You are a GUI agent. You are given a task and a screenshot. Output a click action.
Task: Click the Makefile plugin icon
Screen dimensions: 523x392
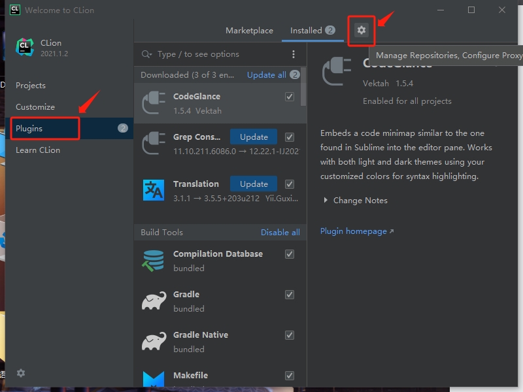tap(154, 380)
